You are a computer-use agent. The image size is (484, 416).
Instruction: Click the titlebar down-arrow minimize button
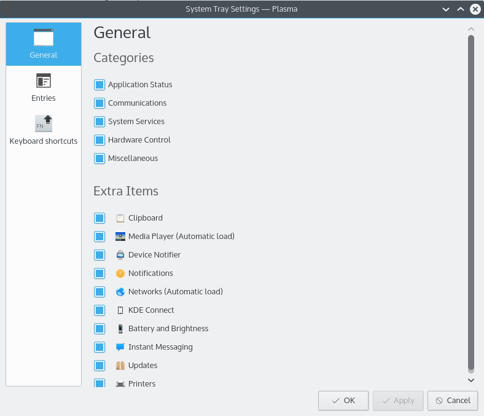(445, 9)
